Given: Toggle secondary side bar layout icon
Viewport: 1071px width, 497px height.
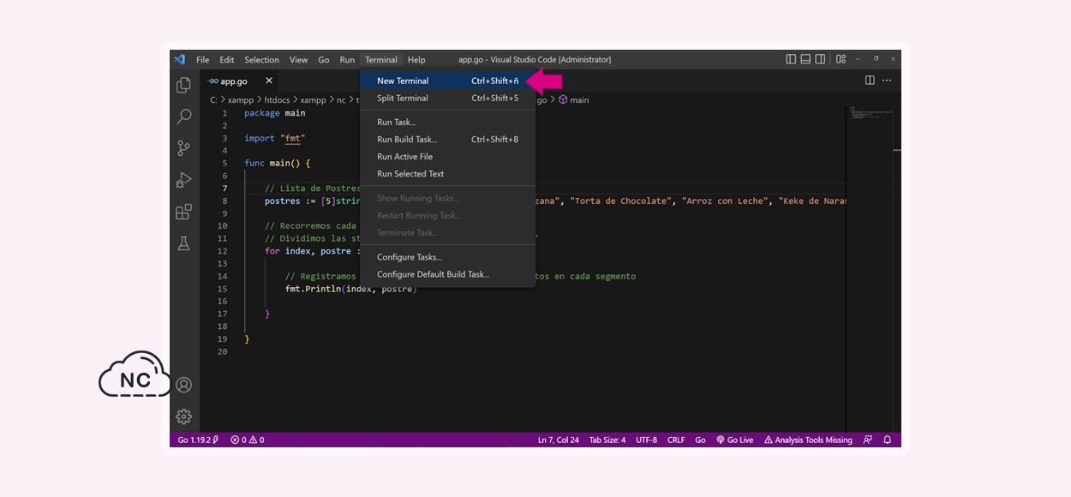Looking at the screenshot, I should [820, 59].
